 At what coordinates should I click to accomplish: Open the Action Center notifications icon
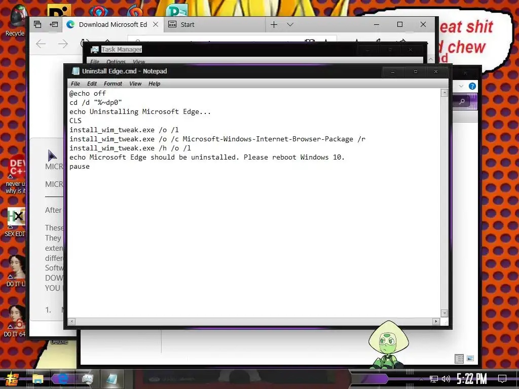click(502, 379)
